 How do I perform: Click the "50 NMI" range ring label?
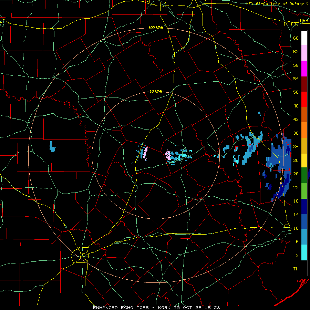[x=156, y=91]
